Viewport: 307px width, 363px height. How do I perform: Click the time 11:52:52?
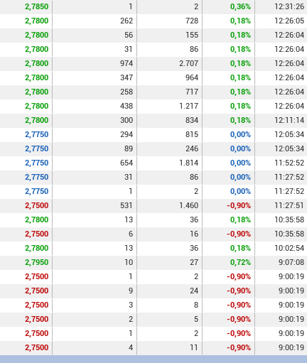pos(289,163)
